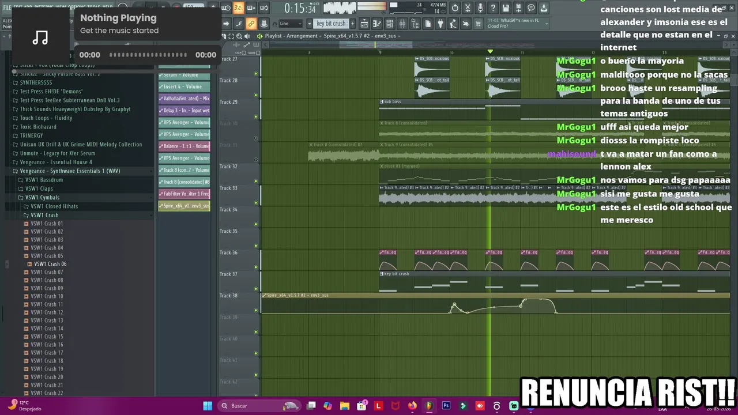738x415 pixels.
Task: Open File Explorer from the taskbar
Action: click(x=344, y=406)
